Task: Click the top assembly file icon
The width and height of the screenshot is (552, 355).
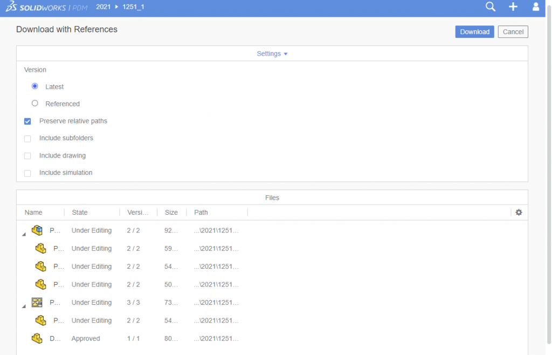Action: point(37,230)
